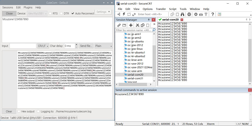The height and width of the screenshot is (126, 252).
Task: Open the Plain format dropdown in CuteCom
Action: 104,46
